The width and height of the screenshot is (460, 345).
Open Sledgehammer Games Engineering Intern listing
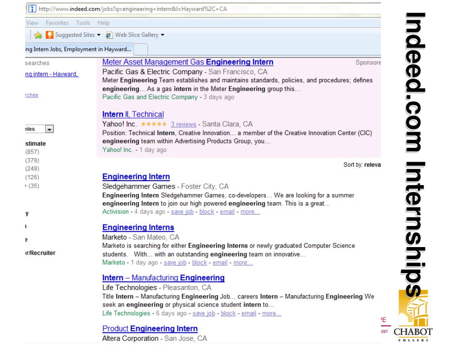click(x=136, y=177)
